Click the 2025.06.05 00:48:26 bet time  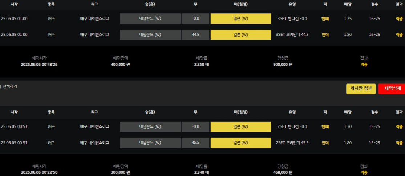[x=39, y=64]
